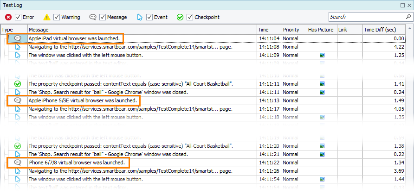Click the green Checkpoint filter icon
414x194 pixels.
(x=180, y=17)
